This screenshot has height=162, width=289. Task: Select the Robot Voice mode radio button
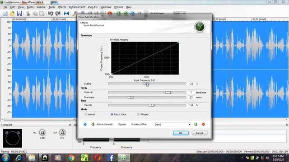click(112, 114)
